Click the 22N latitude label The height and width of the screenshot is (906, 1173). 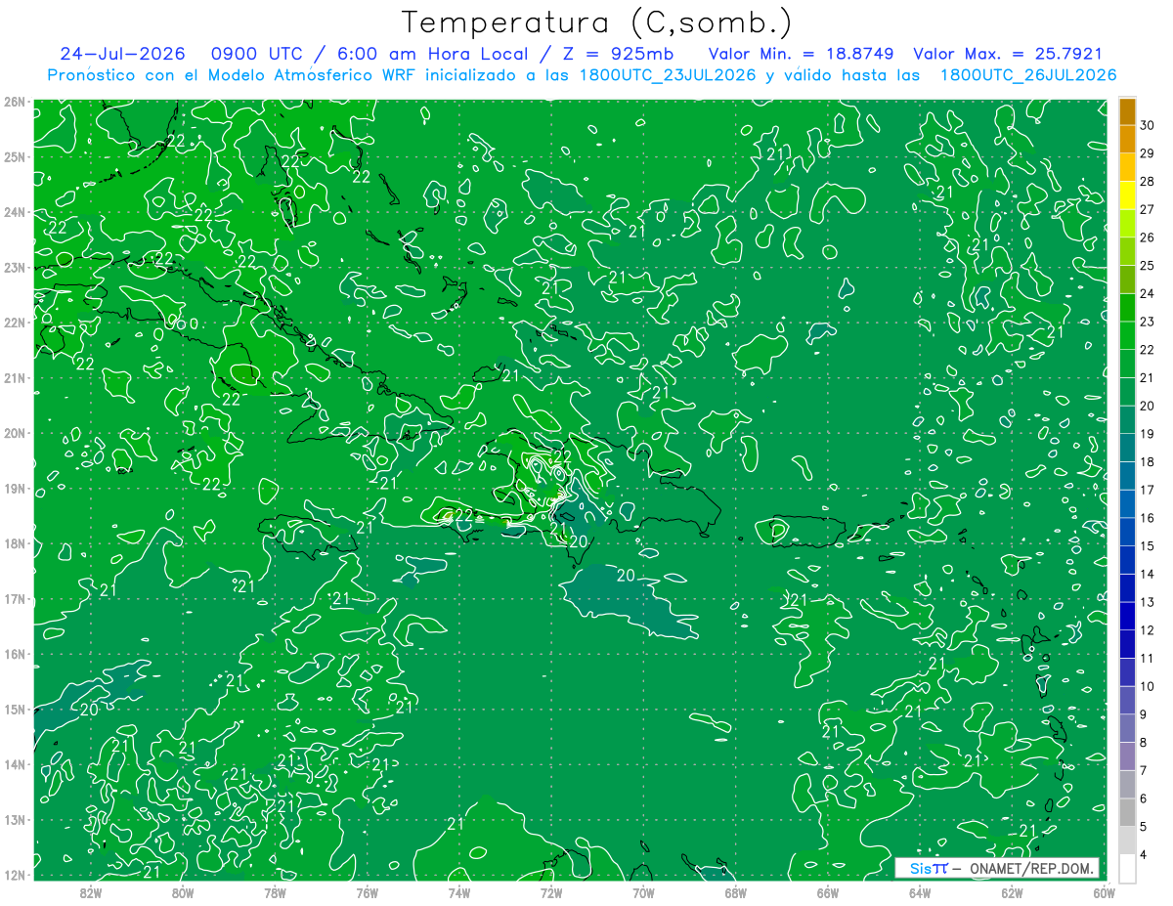[x=15, y=323]
